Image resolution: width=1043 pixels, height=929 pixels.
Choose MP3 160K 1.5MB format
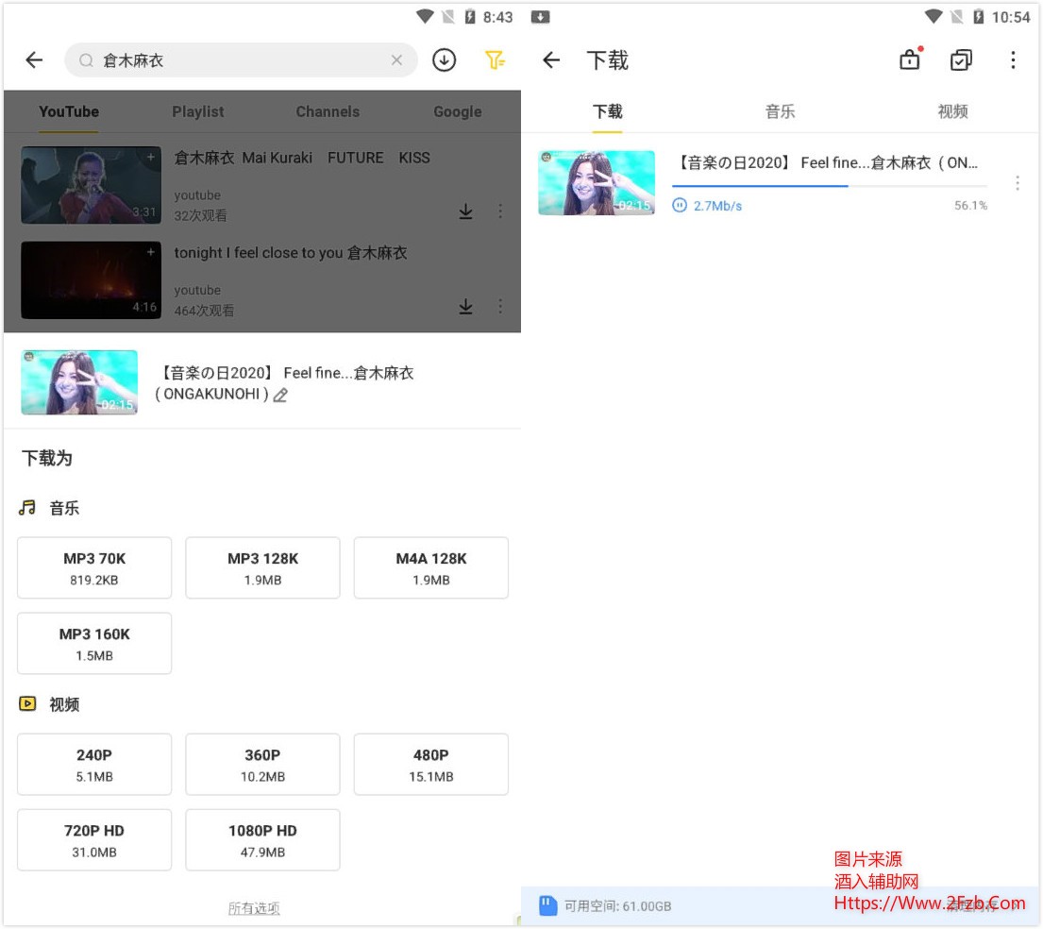pyautogui.click(x=94, y=644)
